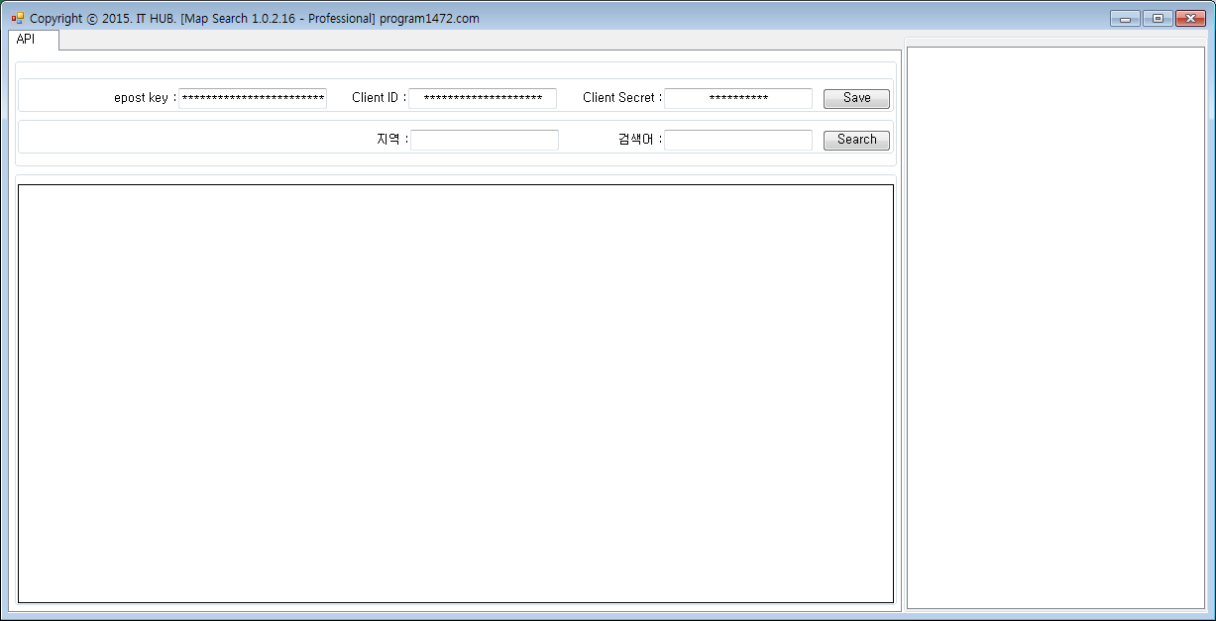Click the title bar copyright text

point(255,19)
